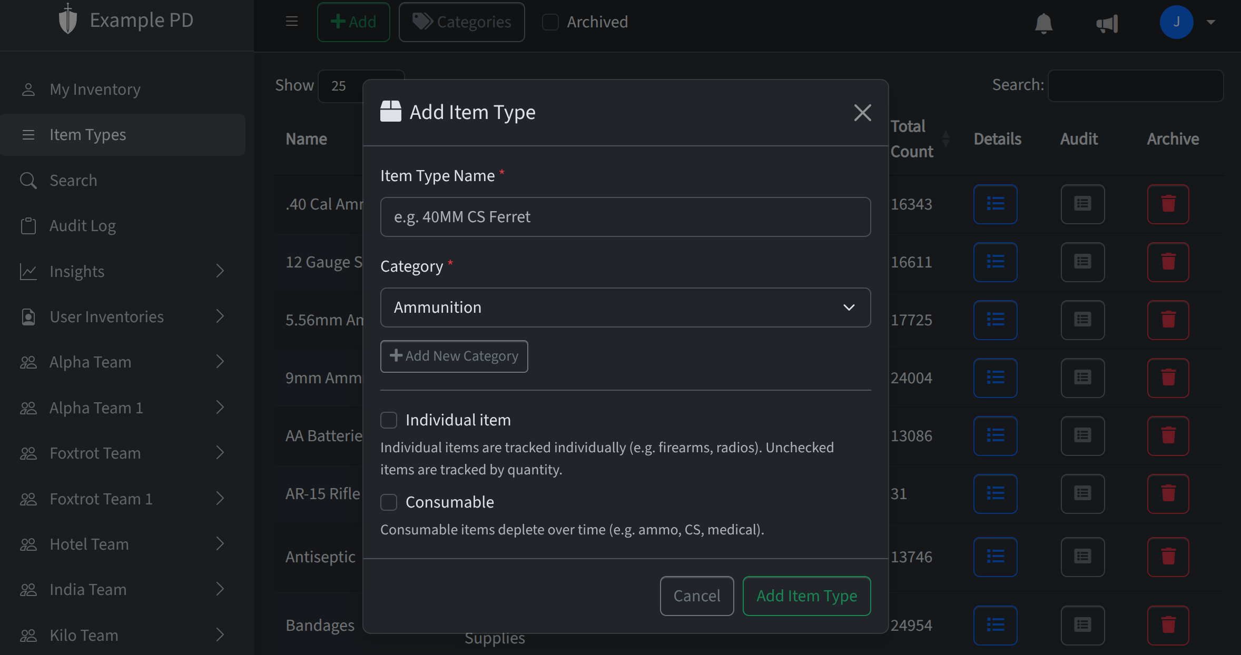The image size is (1241, 655).
Task: Open the Audit Log clipboard icon
Action: (x=29, y=225)
